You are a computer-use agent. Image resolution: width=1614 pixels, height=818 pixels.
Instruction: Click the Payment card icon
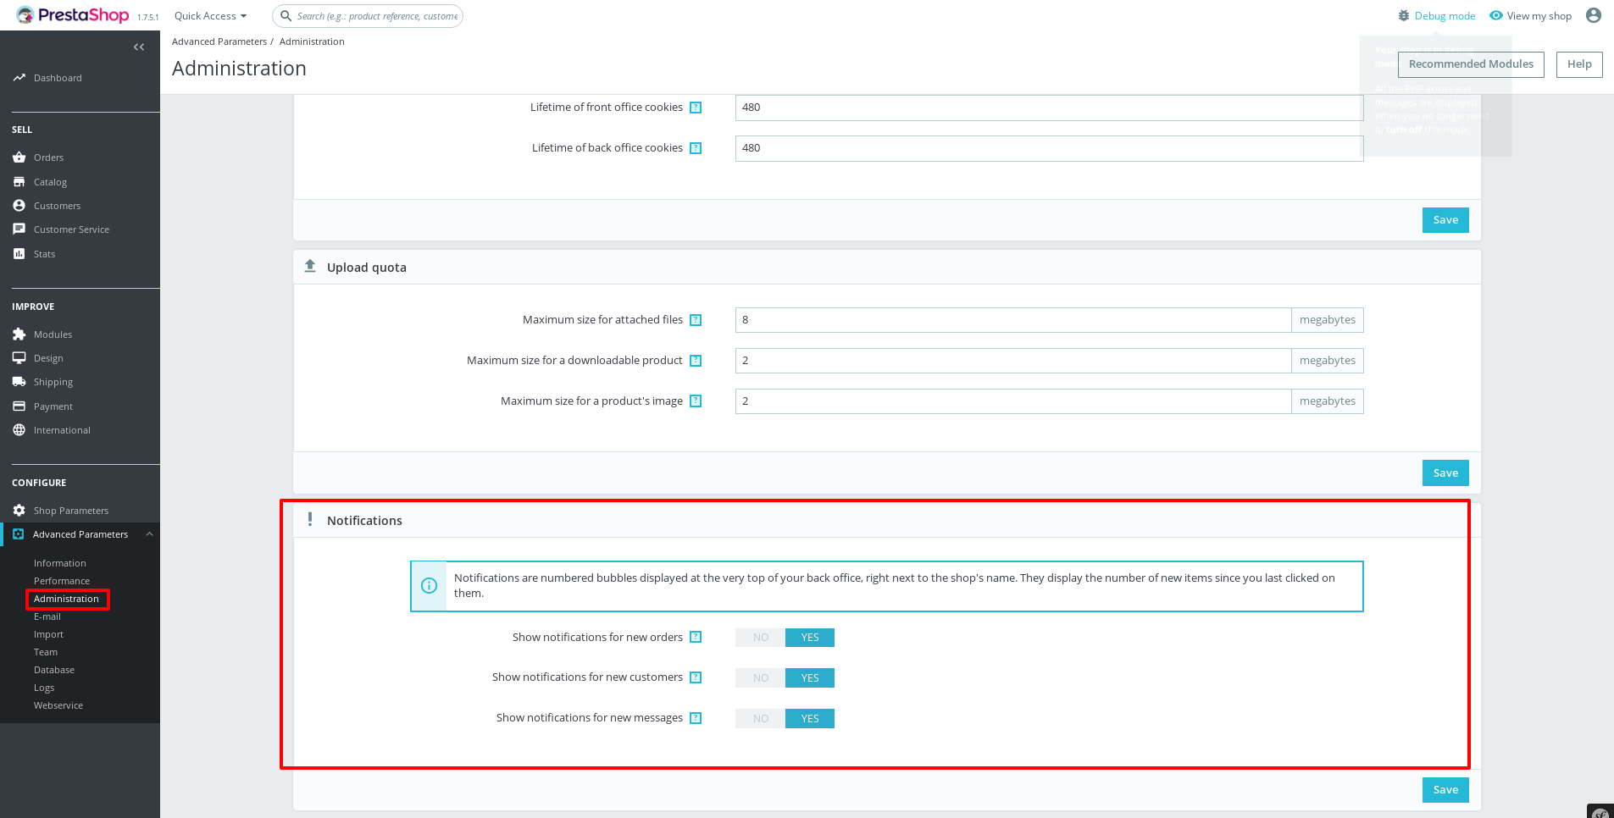tap(19, 406)
